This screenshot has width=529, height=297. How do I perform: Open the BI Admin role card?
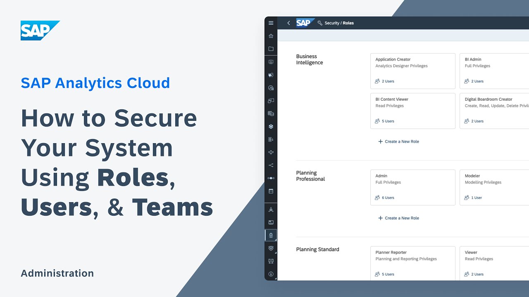pos(494,71)
